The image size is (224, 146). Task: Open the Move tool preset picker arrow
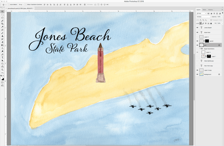pos(6,5)
